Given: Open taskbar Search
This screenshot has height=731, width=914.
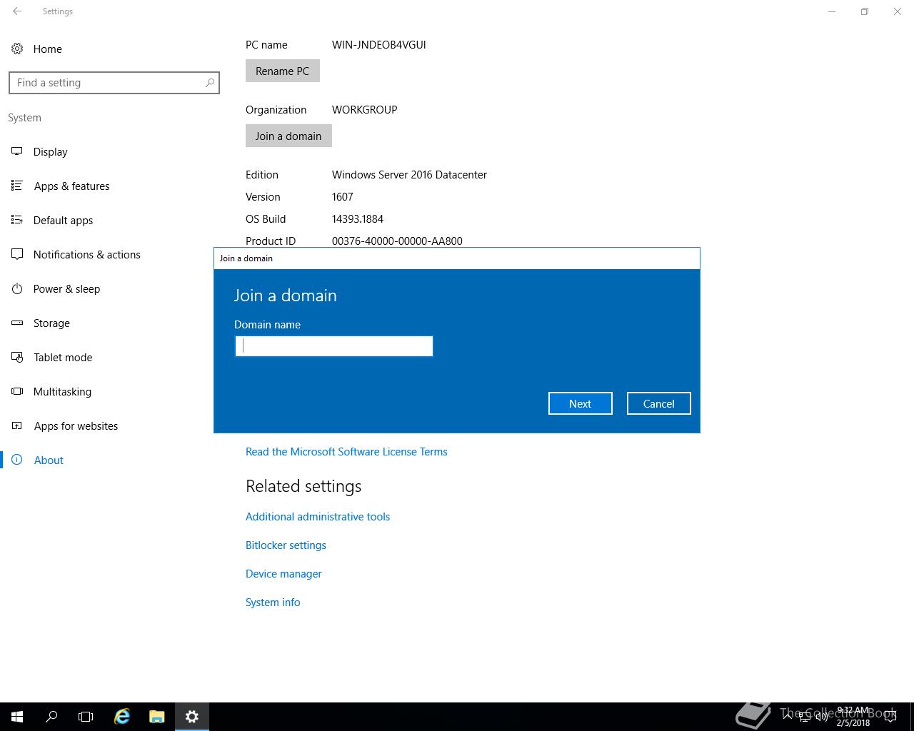Looking at the screenshot, I should pyautogui.click(x=51, y=717).
